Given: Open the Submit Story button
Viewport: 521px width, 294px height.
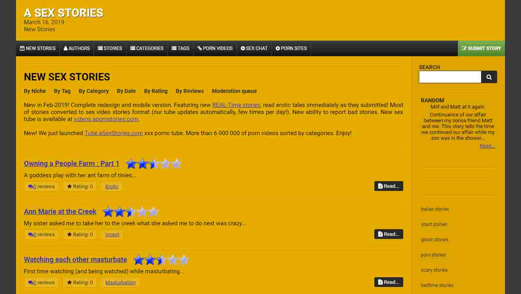Looking at the screenshot, I should coord(481,48).
